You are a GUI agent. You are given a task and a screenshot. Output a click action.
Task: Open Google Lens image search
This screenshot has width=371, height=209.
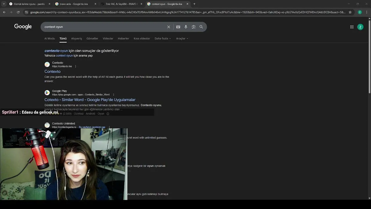194,27
